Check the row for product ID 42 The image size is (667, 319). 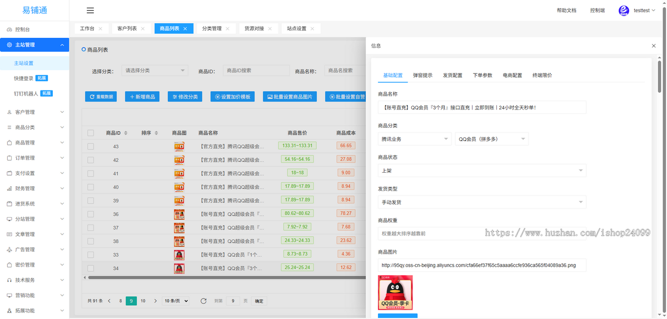pyautogui.click(x=91, y=160)
